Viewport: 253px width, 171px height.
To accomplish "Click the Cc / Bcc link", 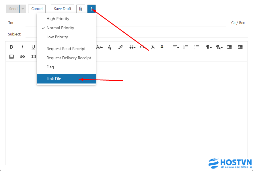I will tap(238, 23).
